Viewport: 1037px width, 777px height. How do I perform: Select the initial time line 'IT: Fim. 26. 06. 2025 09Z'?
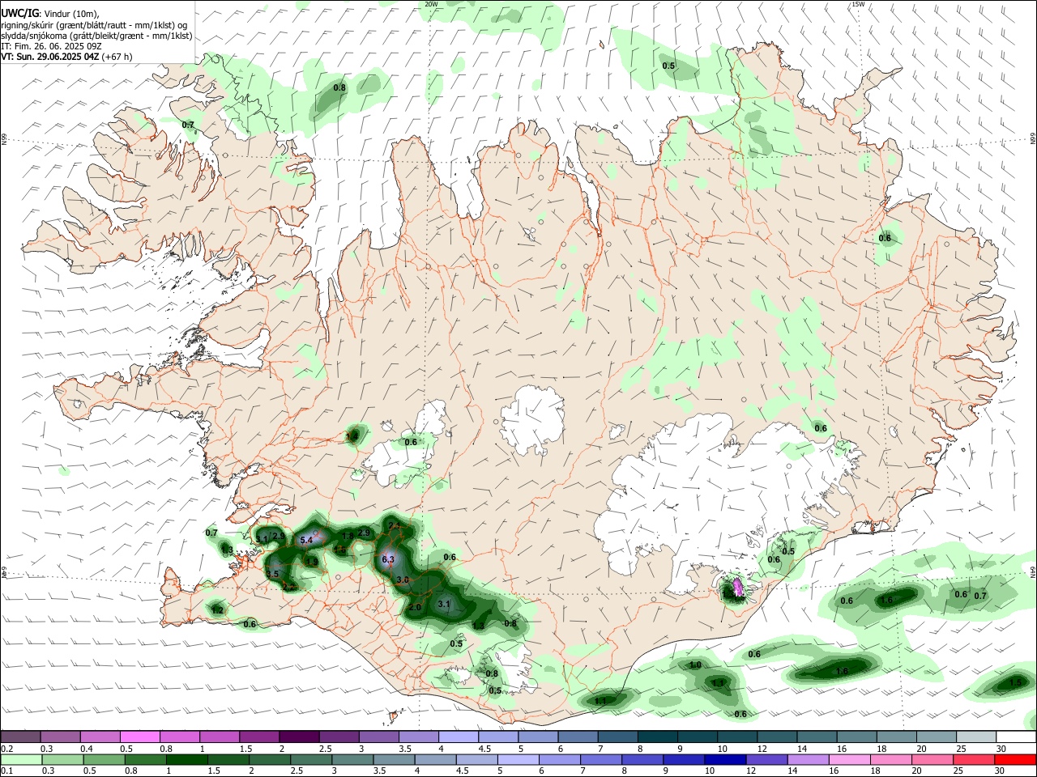coord(51,46)
